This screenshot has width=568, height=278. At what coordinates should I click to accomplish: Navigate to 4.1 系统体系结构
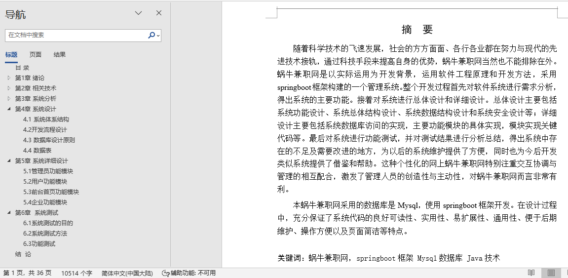(46, 119)
